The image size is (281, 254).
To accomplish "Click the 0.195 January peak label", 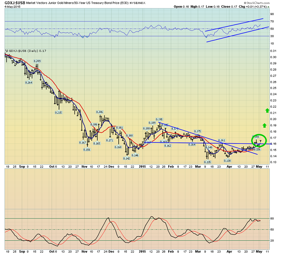I will pos(159,119).
